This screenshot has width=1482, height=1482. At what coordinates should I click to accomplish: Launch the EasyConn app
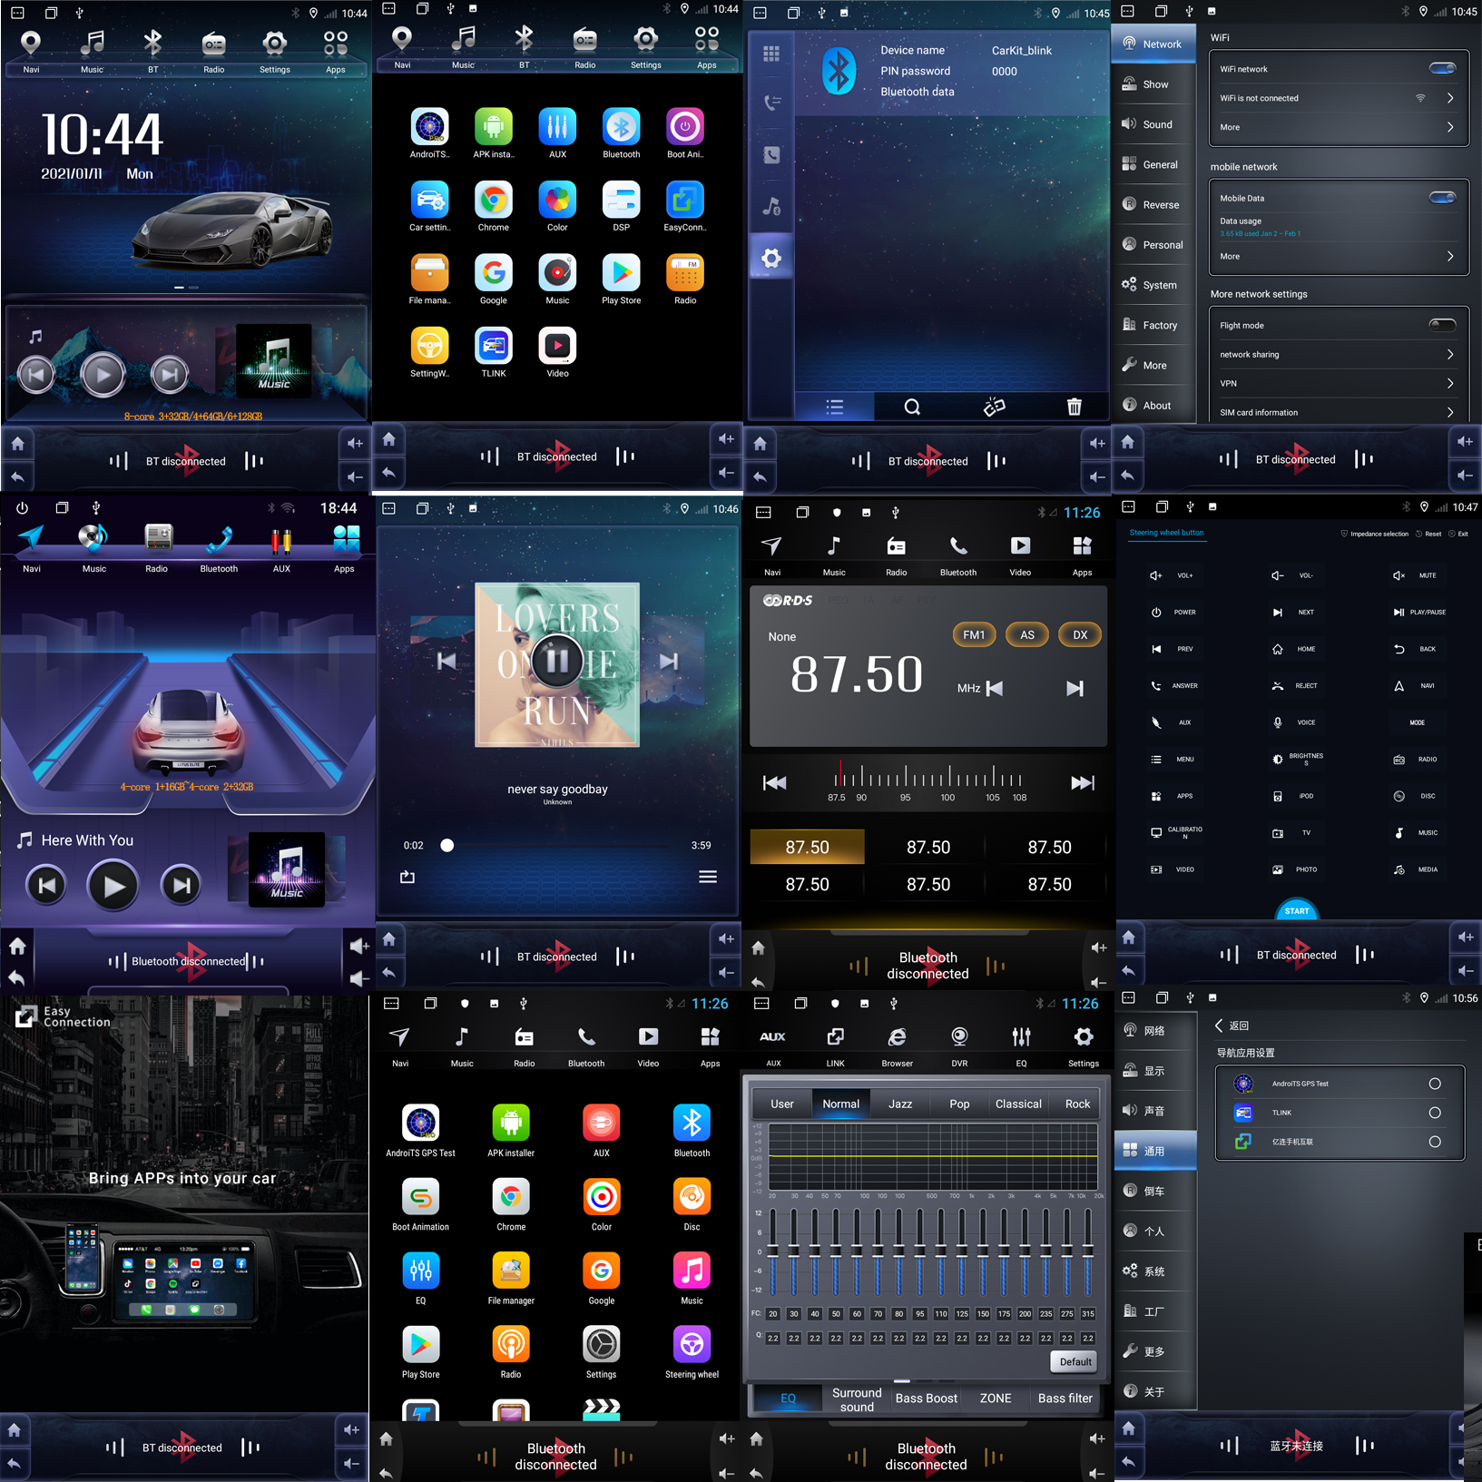coord(684,201)
